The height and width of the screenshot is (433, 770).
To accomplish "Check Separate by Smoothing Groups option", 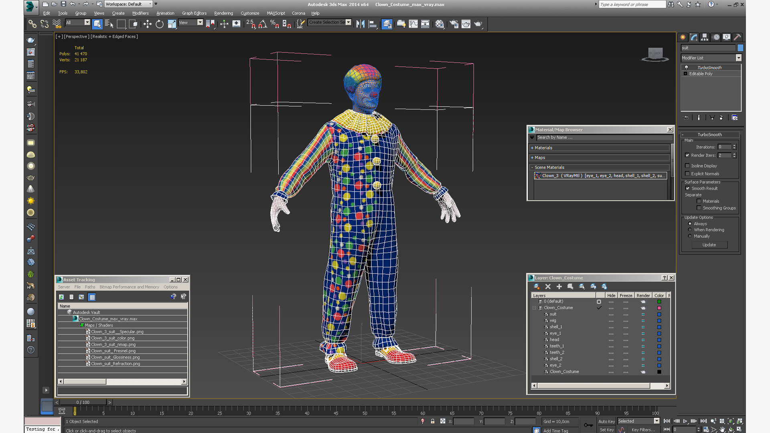I will pos(699,208).
